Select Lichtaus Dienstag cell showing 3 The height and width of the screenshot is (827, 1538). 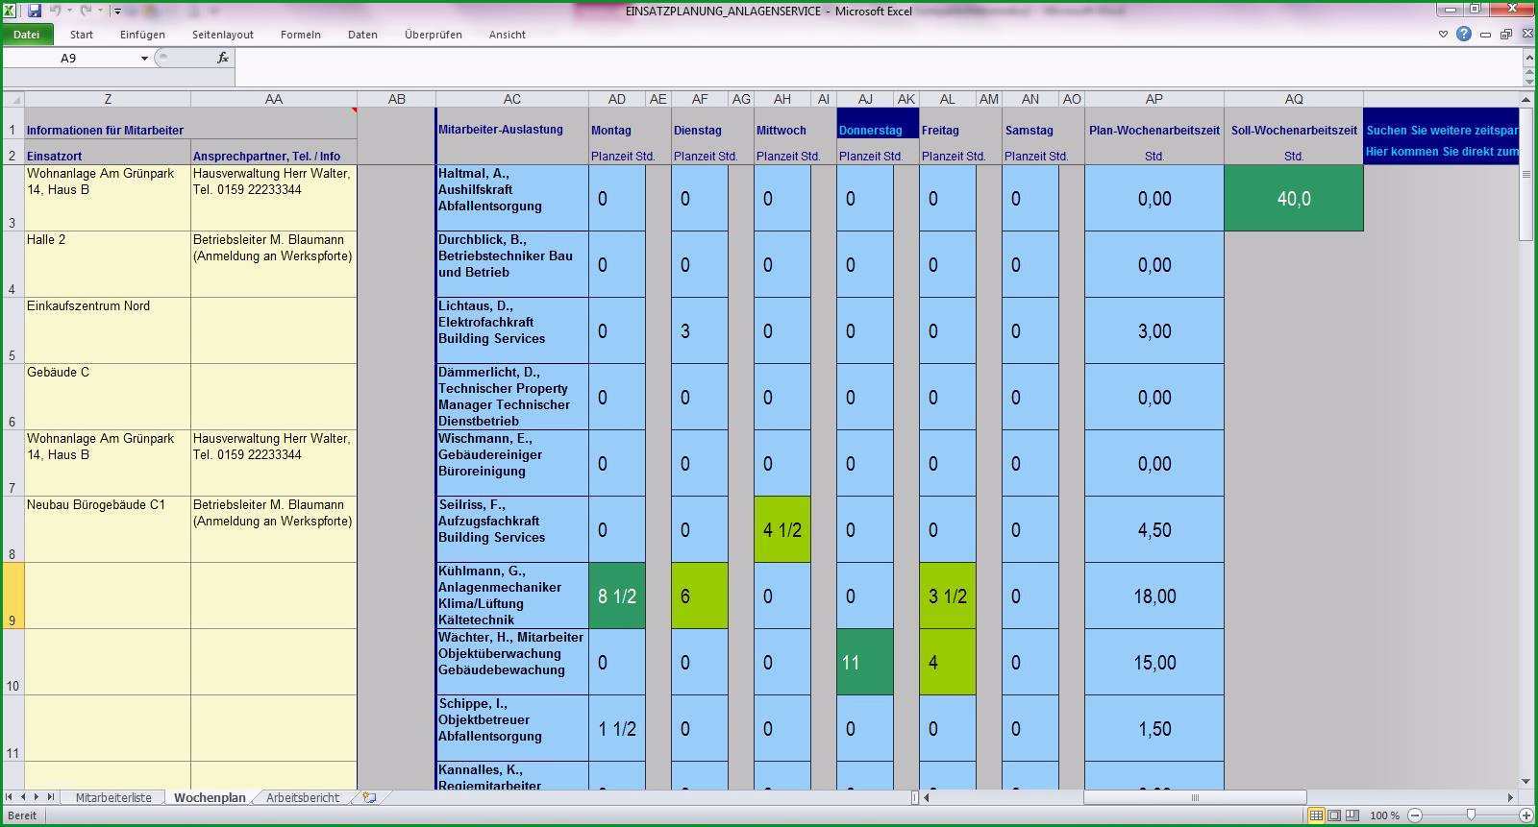[x=700, y=330]
